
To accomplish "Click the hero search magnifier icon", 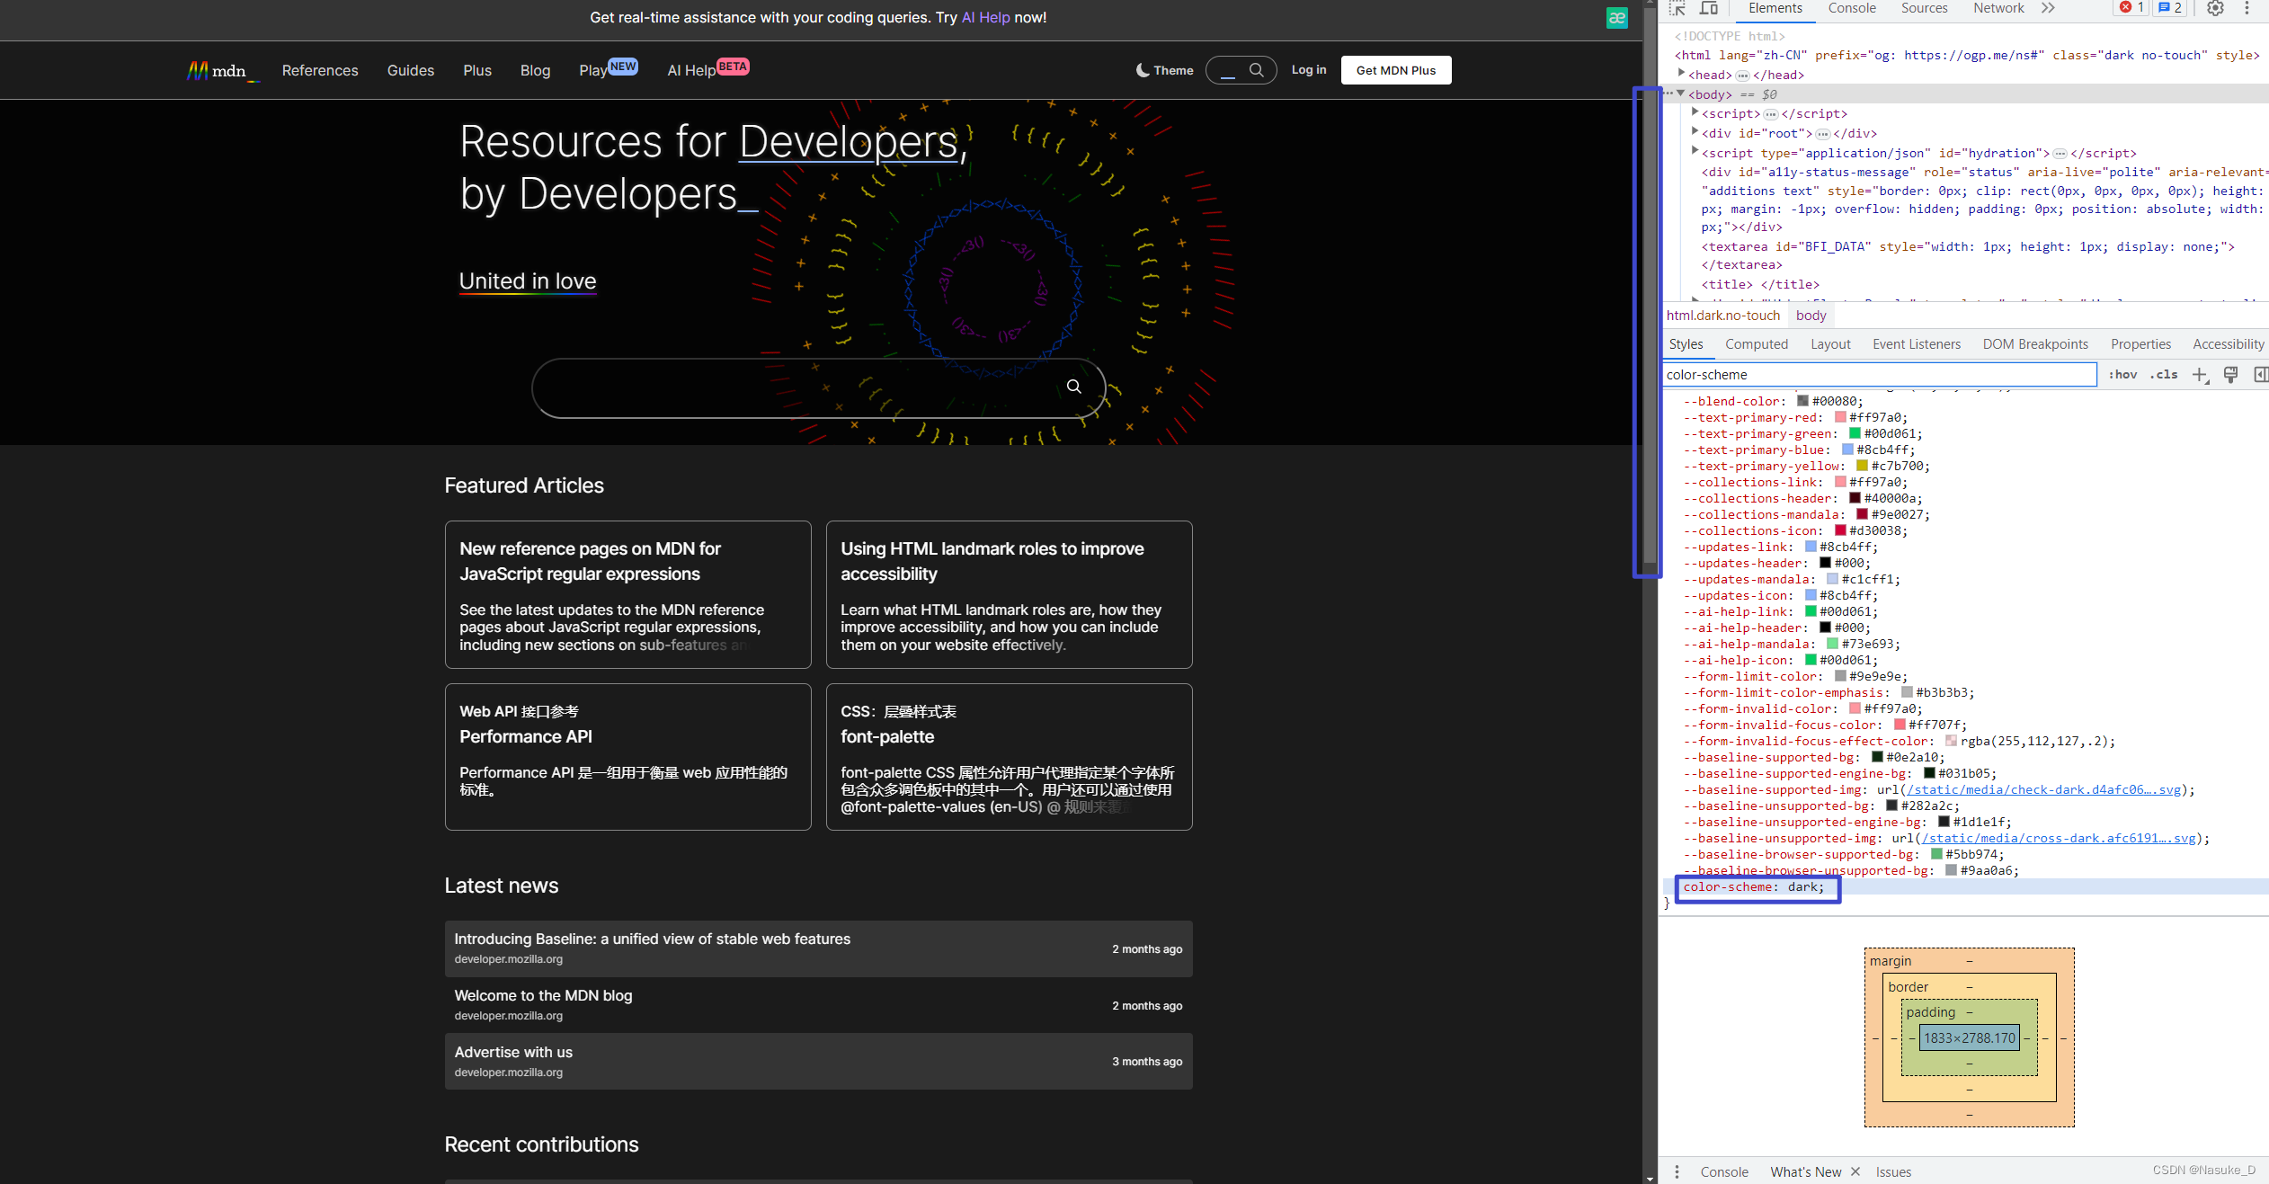I will click(1073, 387).
